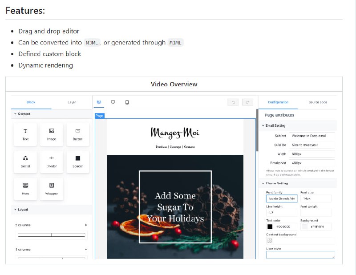Open the Layer tab
The width and height of the screenshot is (356, 275).
tap(72, 102)
